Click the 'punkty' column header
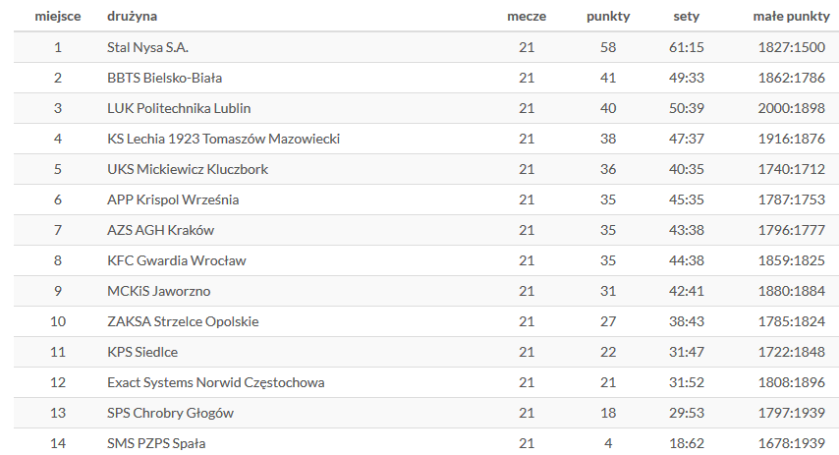The height and width of the screenshot is (455, 839). click(x=608, y=17)
